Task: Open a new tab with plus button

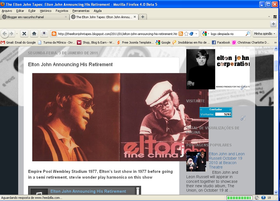Action: [x=143, y=17]
